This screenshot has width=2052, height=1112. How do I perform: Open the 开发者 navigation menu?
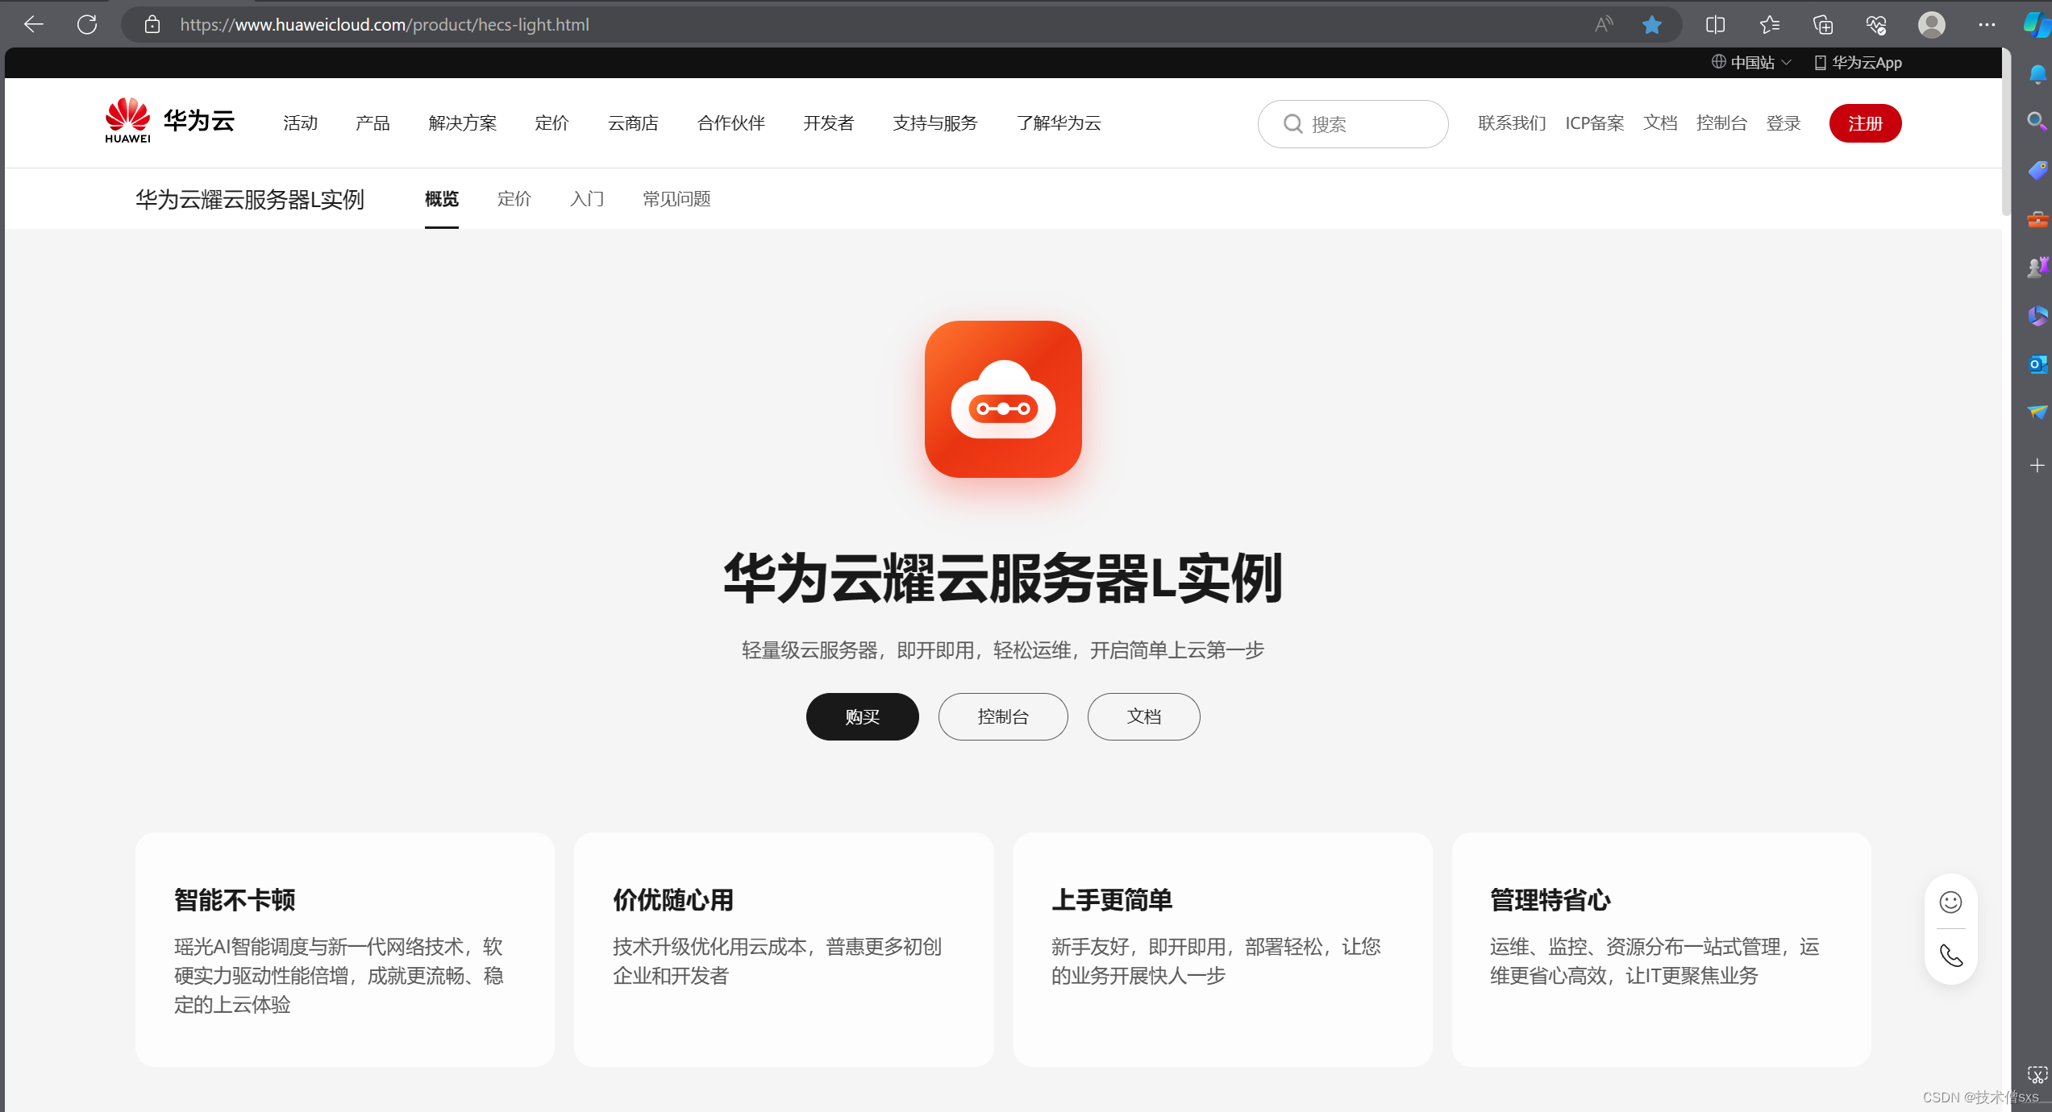pos(829,122)
